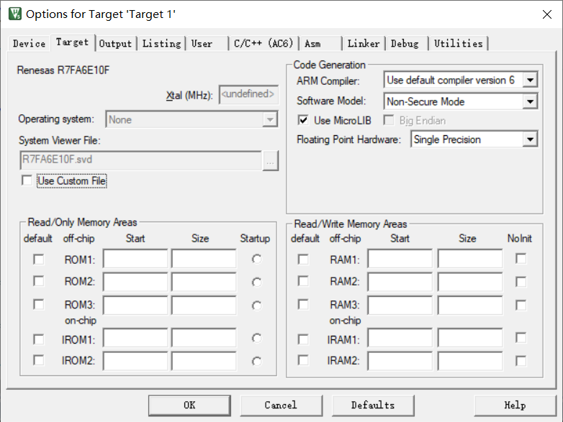563x422 pixels.
Task: Check the IROM1 default checkbox
Action: [39, 339]
